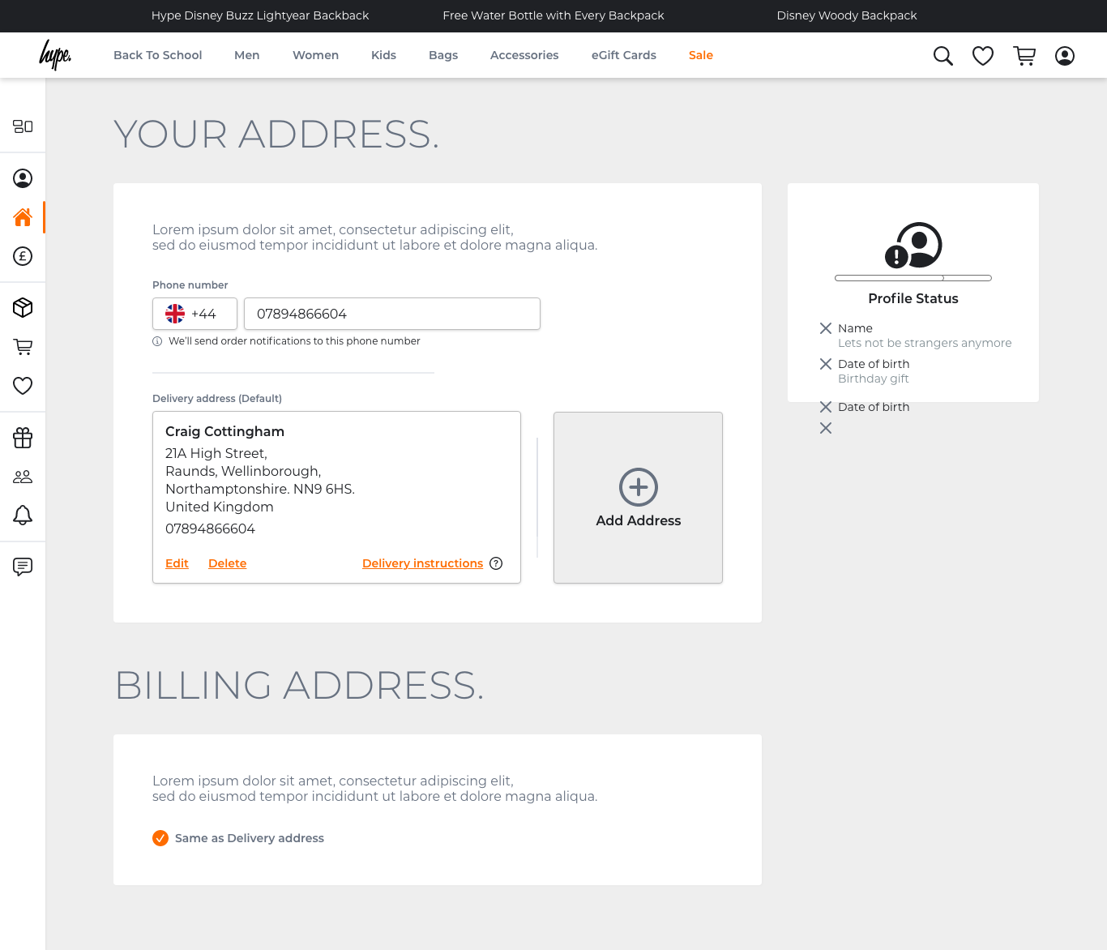
Task: Toggle Same as Delivery address checkbox
Action: tap(160, 838)
